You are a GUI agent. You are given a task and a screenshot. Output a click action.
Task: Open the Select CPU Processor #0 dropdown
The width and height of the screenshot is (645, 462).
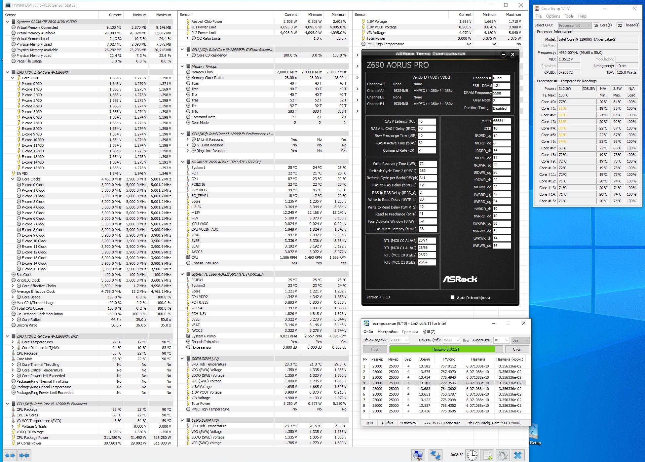[574, 25]
